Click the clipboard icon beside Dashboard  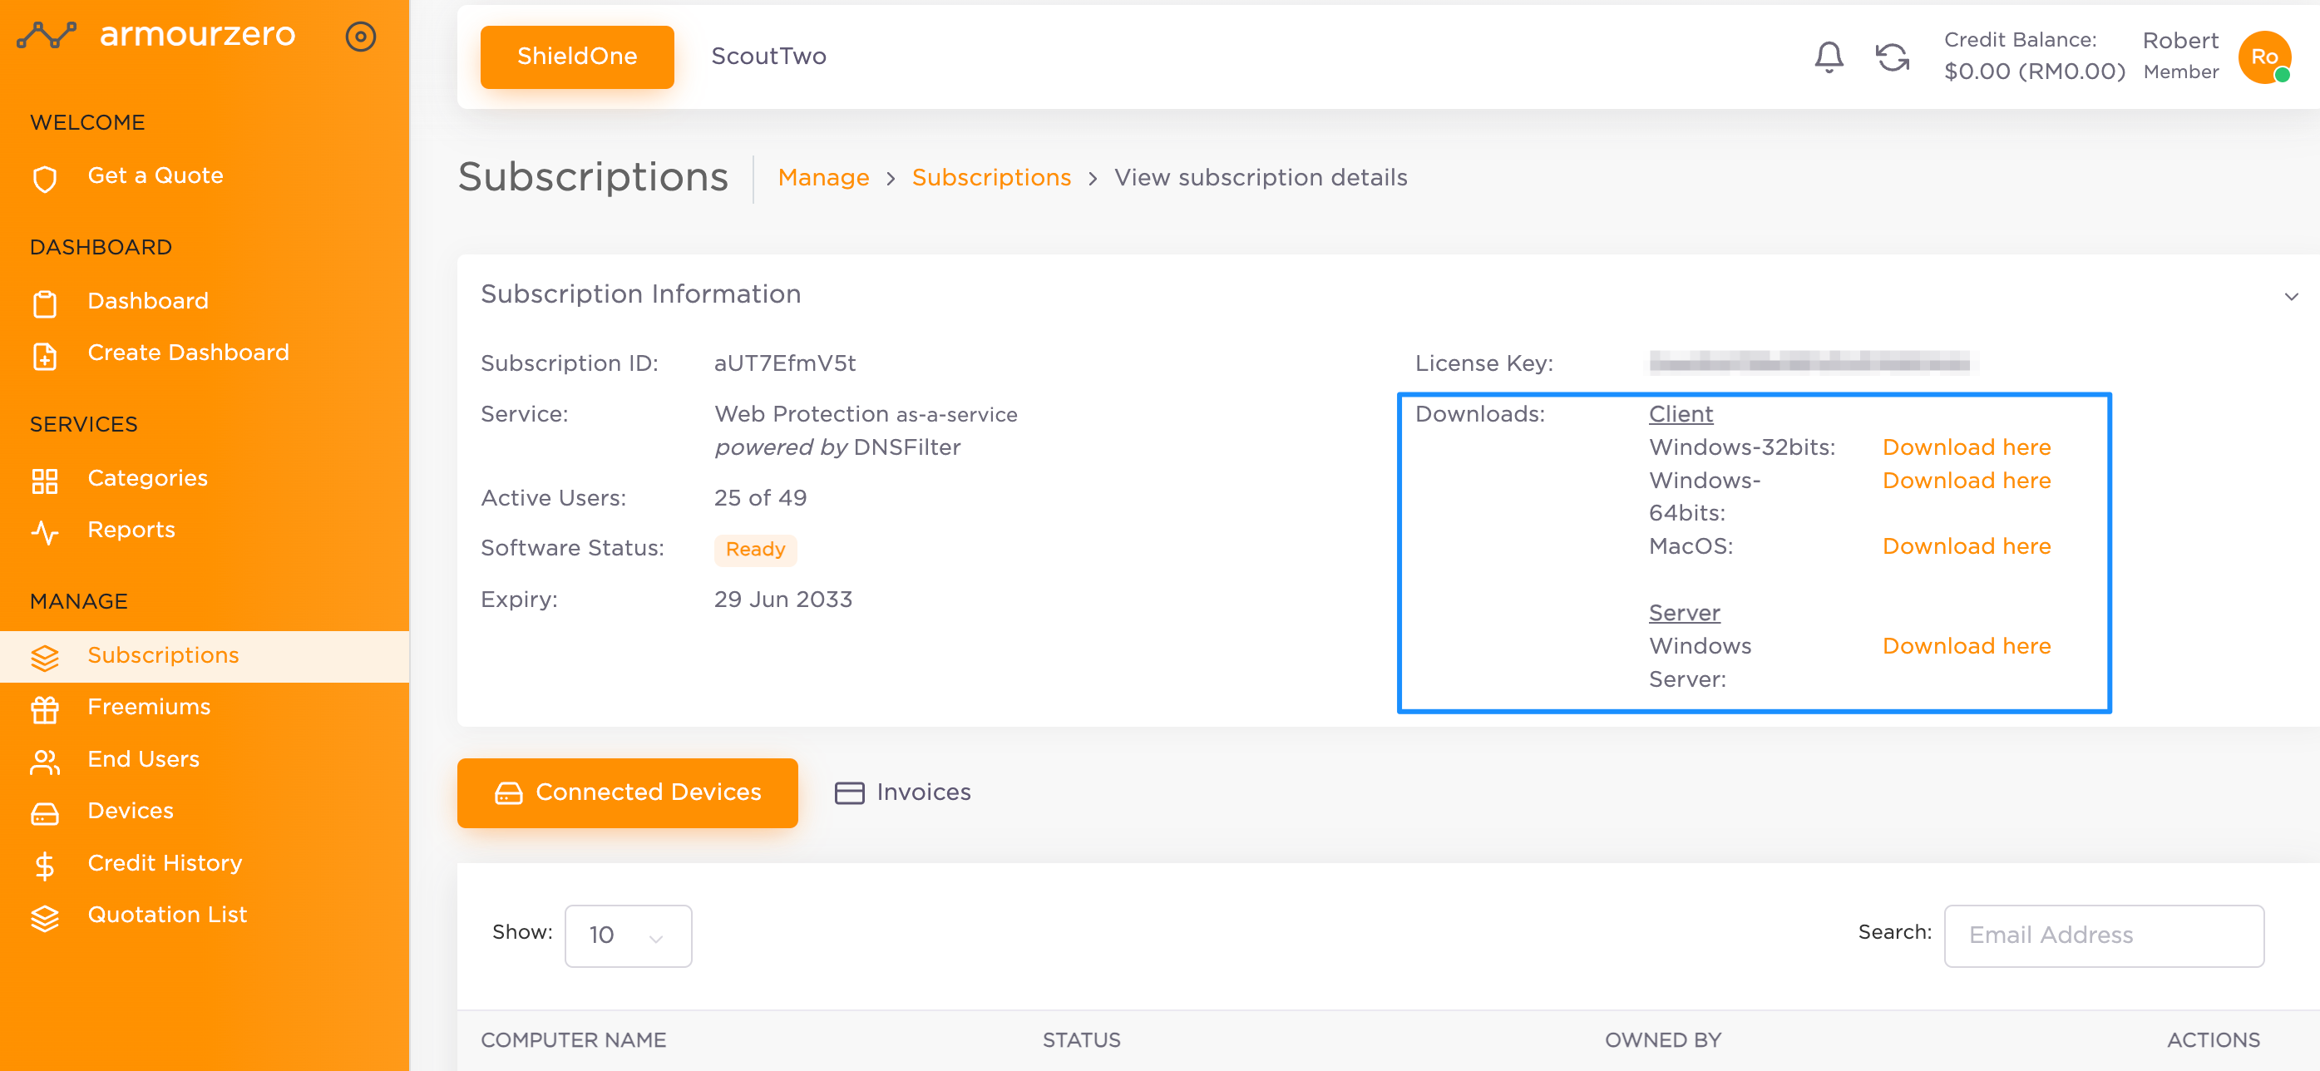[x=44, y=304]
